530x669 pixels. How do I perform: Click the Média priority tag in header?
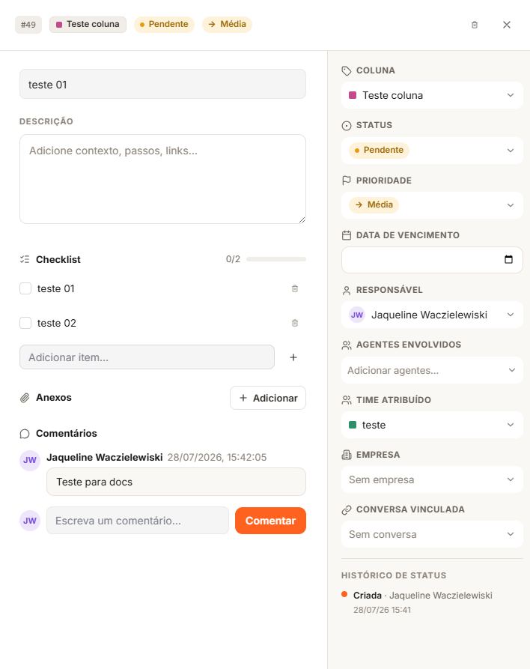click(x=228, y=24)
